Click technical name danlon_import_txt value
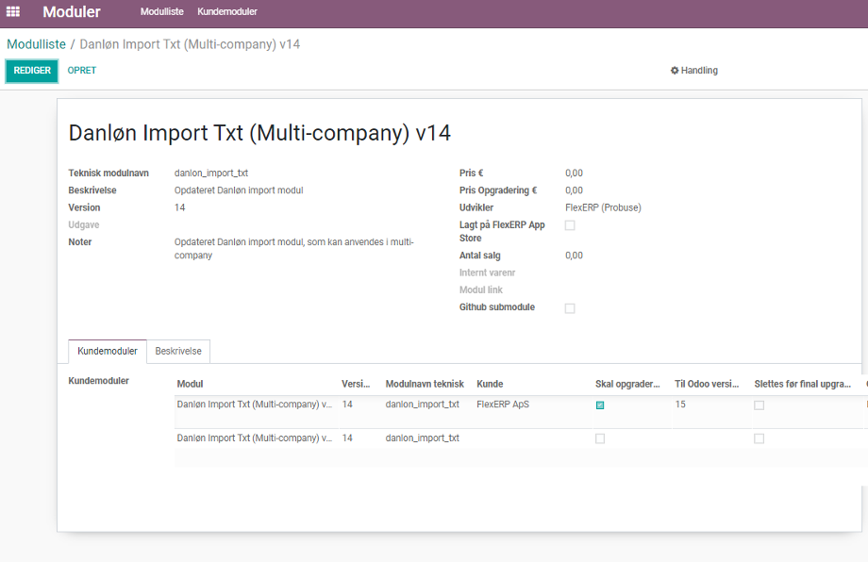The width and height of the screenshot is (868, 562). tap(211, 174)
